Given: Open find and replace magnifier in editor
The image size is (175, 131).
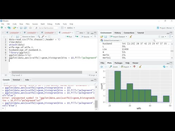Looking at the screenshot, I should tap(39, 36).
